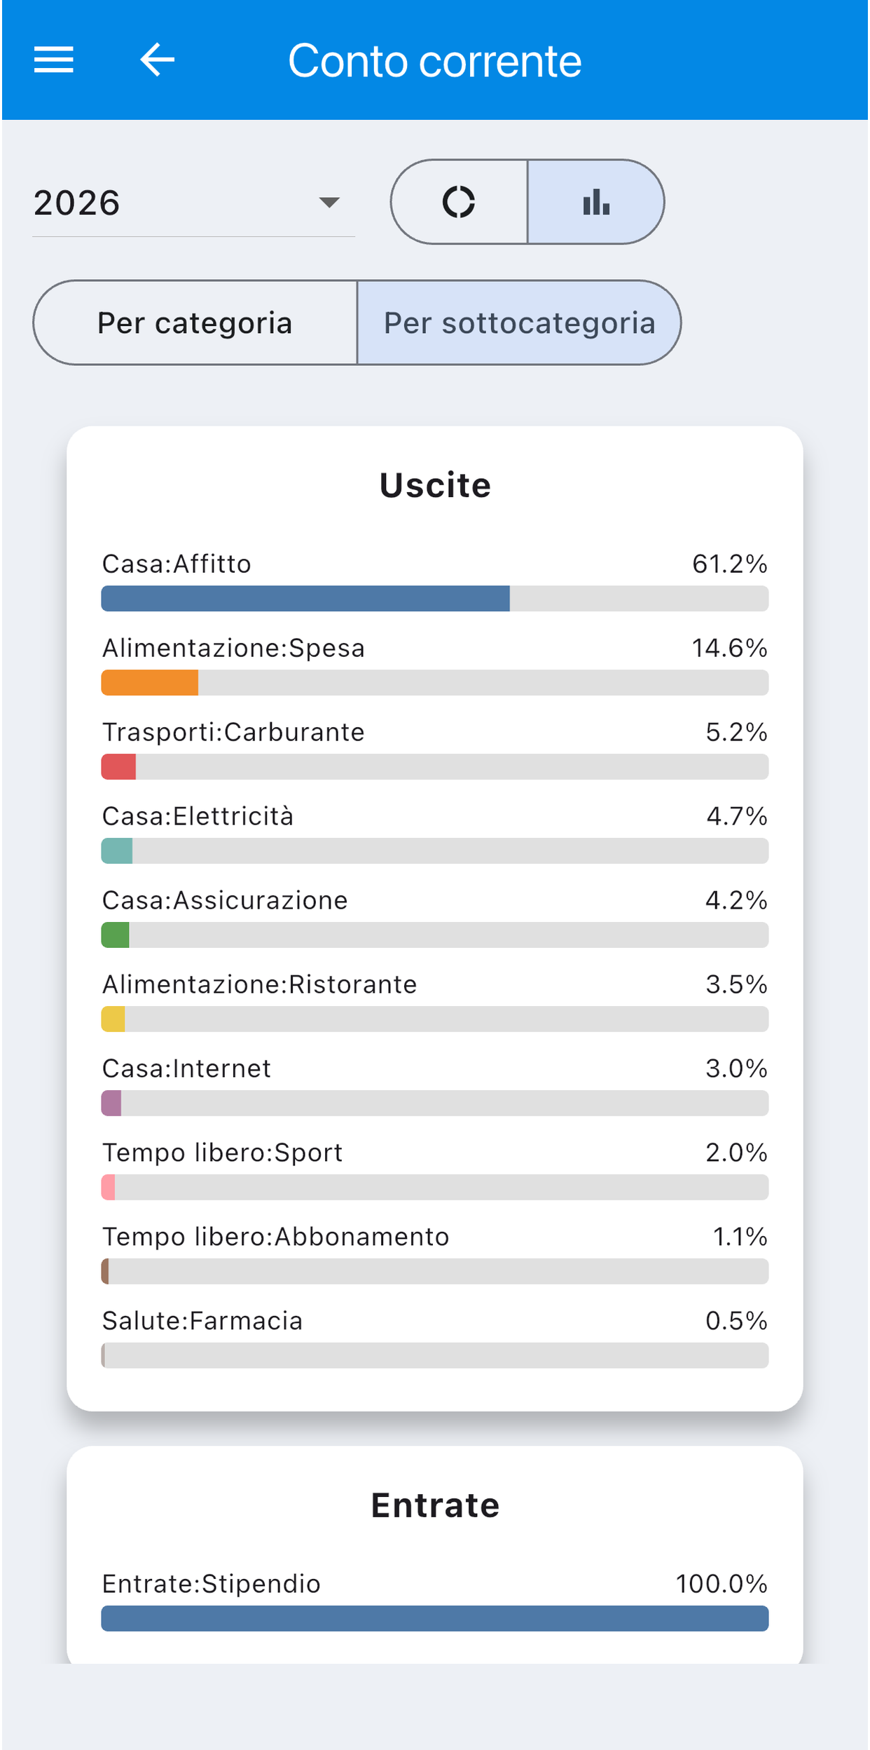
Task: Click the Tempo libero:Sport label
Action: 222,1153
